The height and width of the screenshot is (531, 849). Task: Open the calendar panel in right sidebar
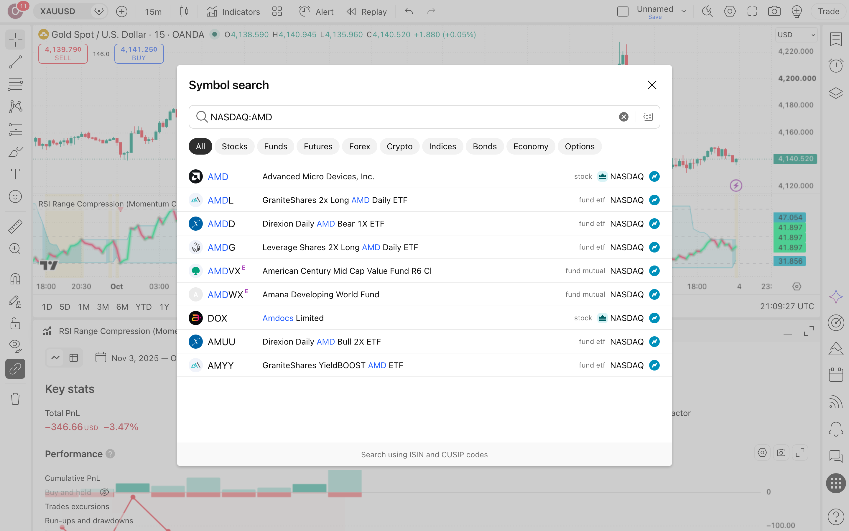(836, 375)
